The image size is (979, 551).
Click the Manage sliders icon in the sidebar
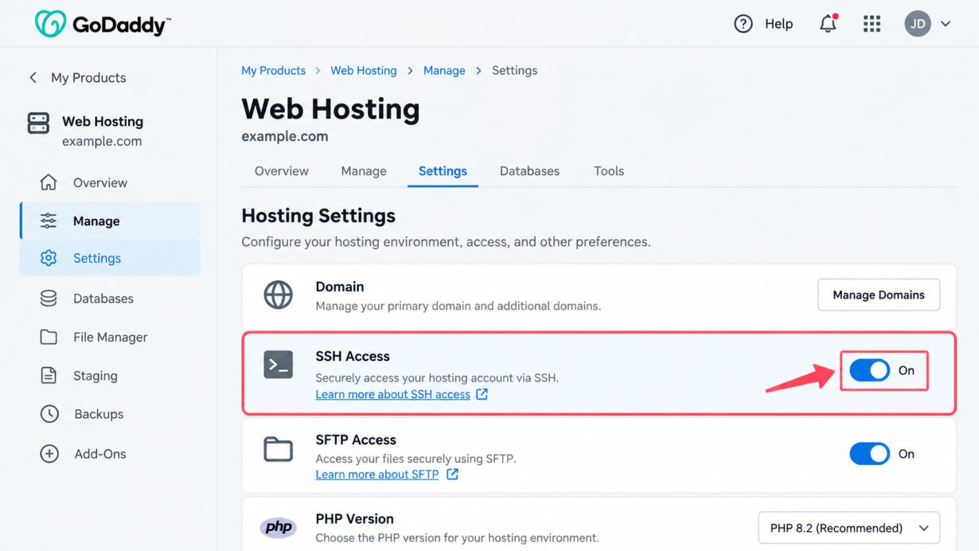pyautogui.click(x=49, y=221)
